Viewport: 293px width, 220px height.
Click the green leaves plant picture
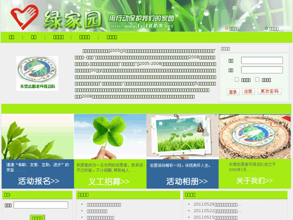click(x=38, y=137)
